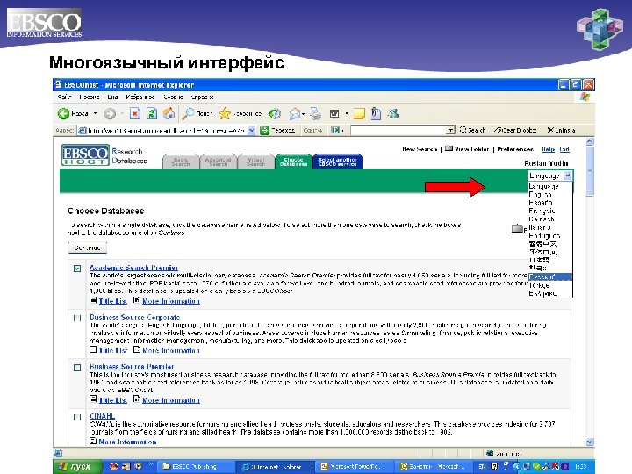The image size is (632, 474).
Task: Click More Information icon under Business Source Premier
Action: pos(137,399)
